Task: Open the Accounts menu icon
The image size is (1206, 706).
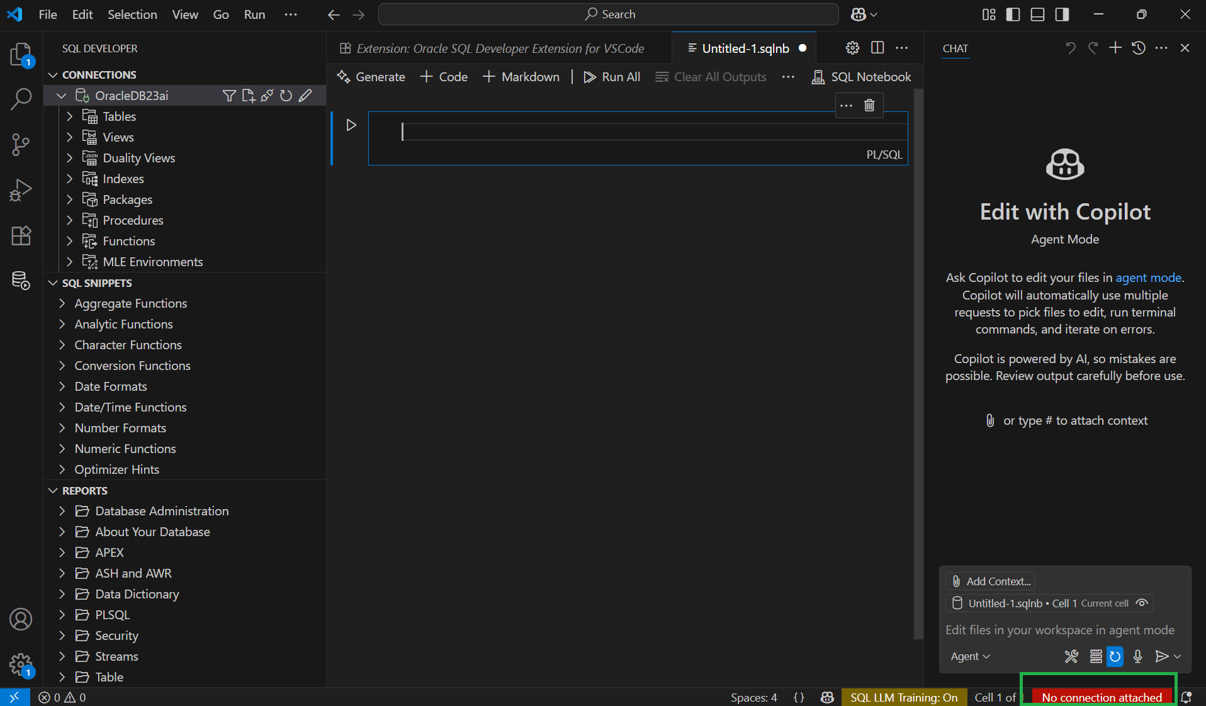Action: pyautogui.click(x=21, y=619)
